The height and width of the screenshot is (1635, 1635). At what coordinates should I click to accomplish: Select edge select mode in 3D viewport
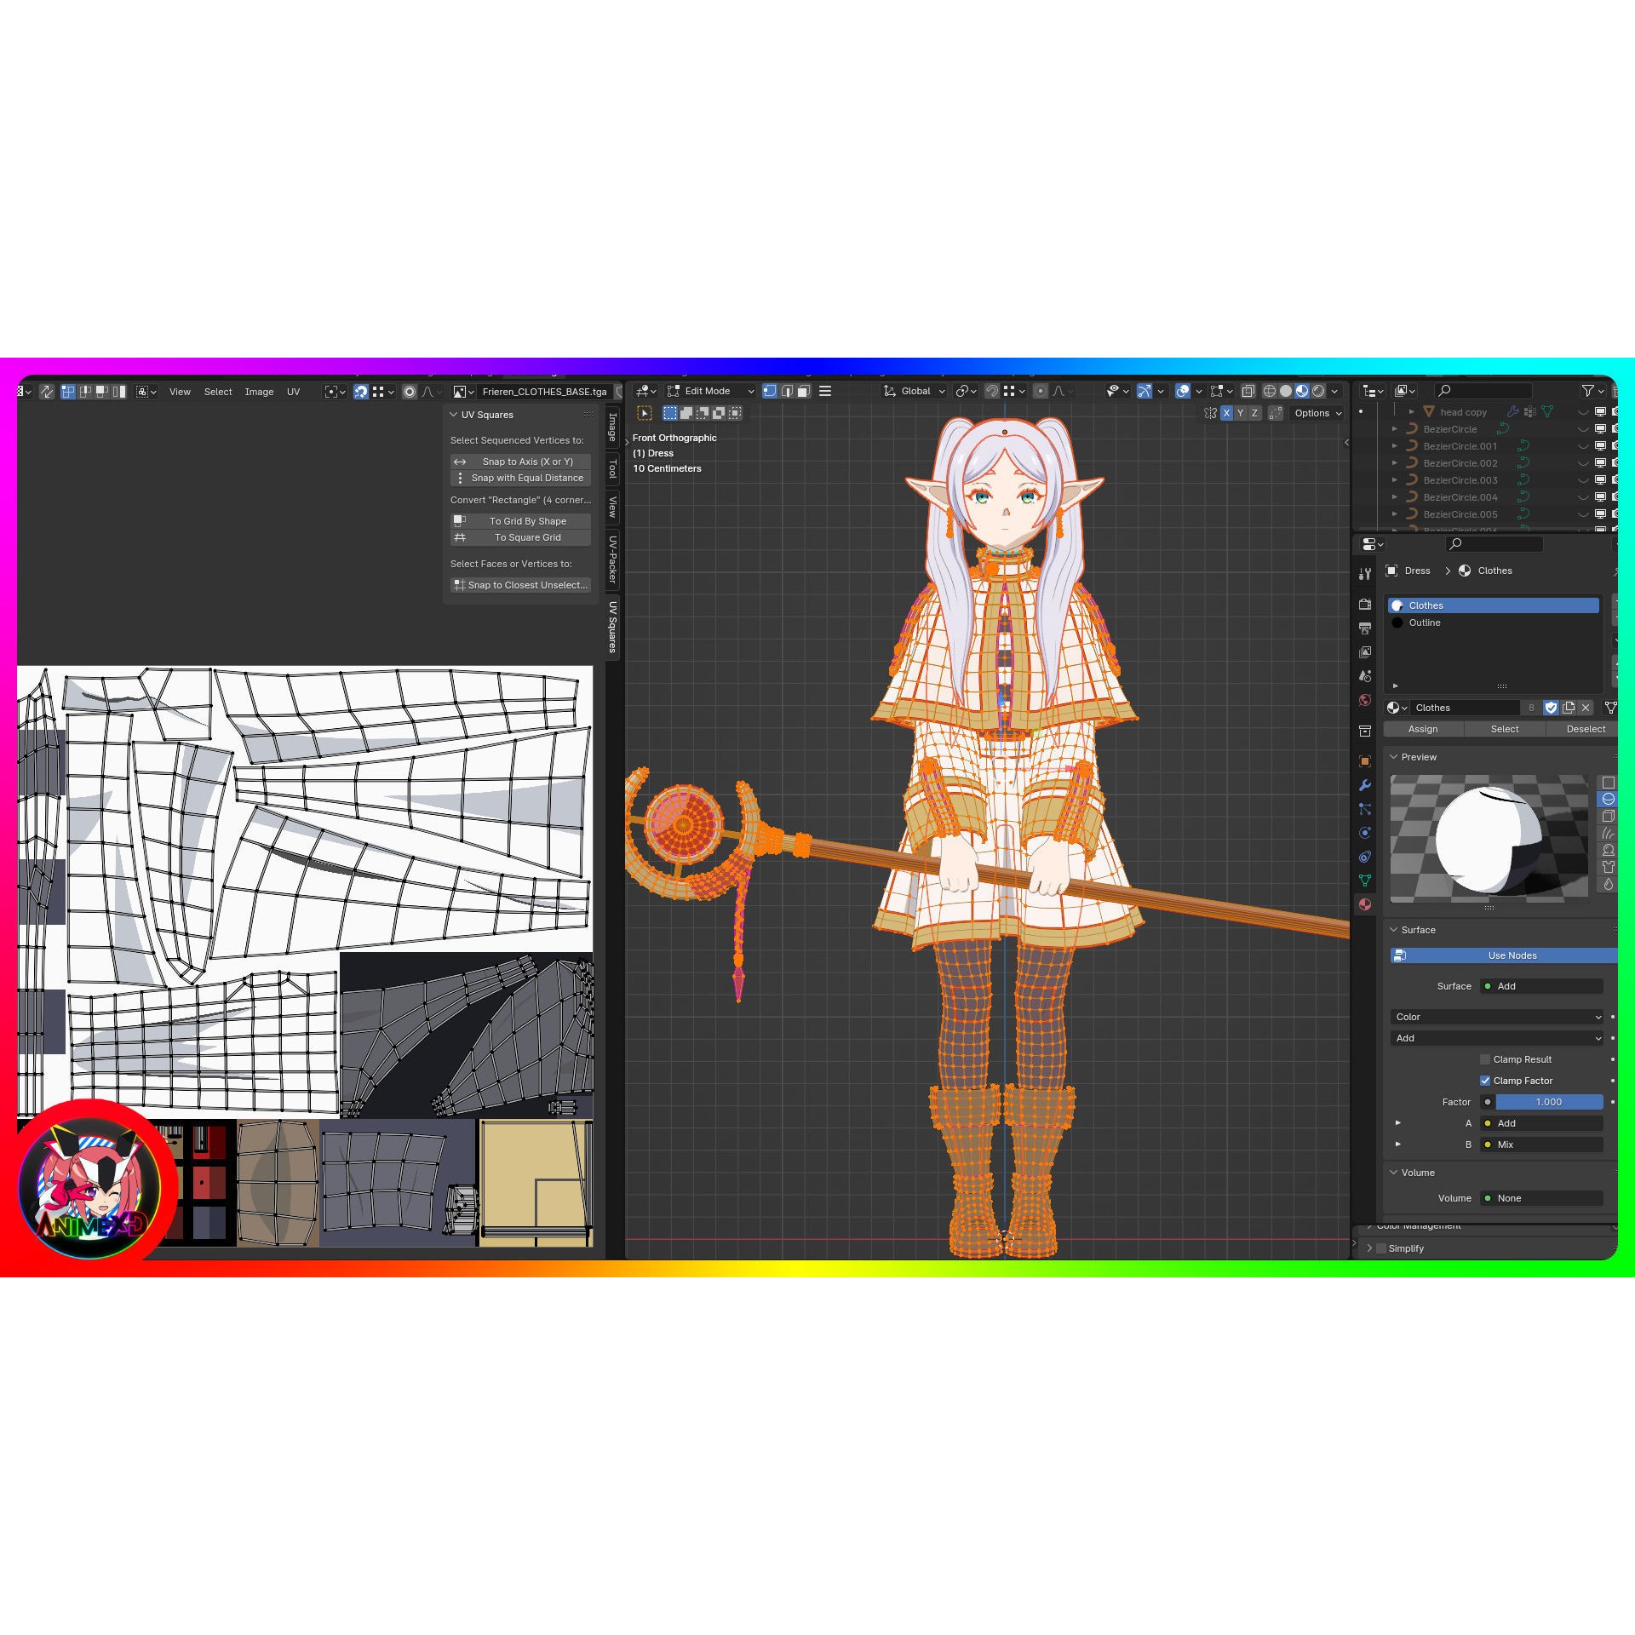click(x=787, y=391)
